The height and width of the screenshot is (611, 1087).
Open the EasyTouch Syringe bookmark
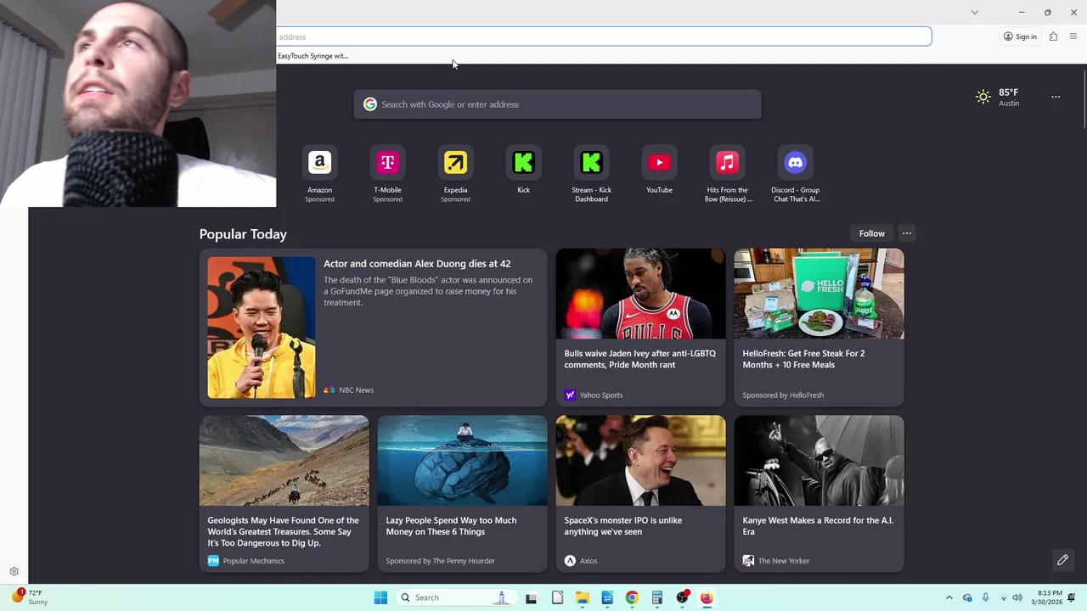[313, 56]
